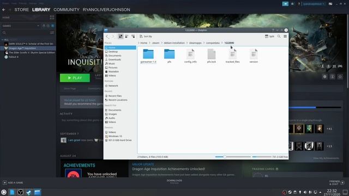Open the KDE application launcher
This screenshot has height=196, width=349.
[4, 192]
